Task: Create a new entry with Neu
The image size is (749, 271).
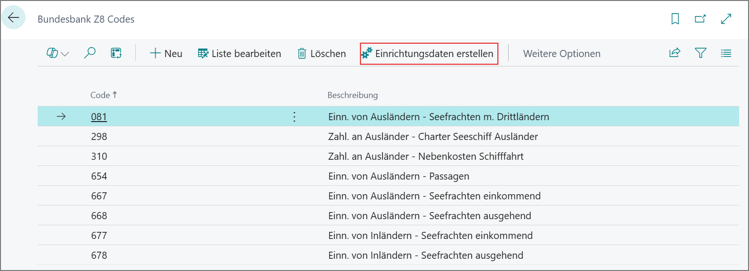Action: click(166, 53)
